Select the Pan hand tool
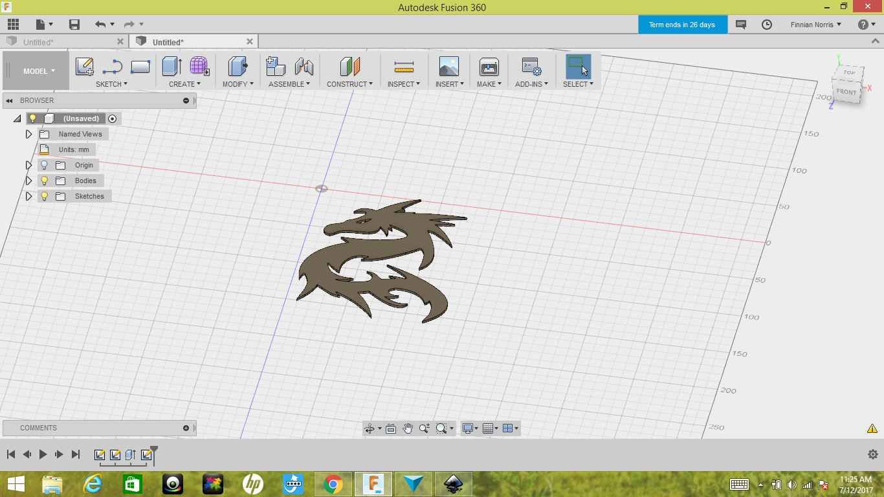The width and height of the screenshot is (884, 497). [x=408, y=428]
